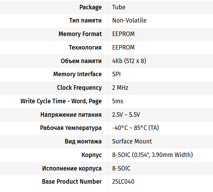
Task: Click EEPROM value in Технология row
Action: pyautogui.click(x=123, y=47)
